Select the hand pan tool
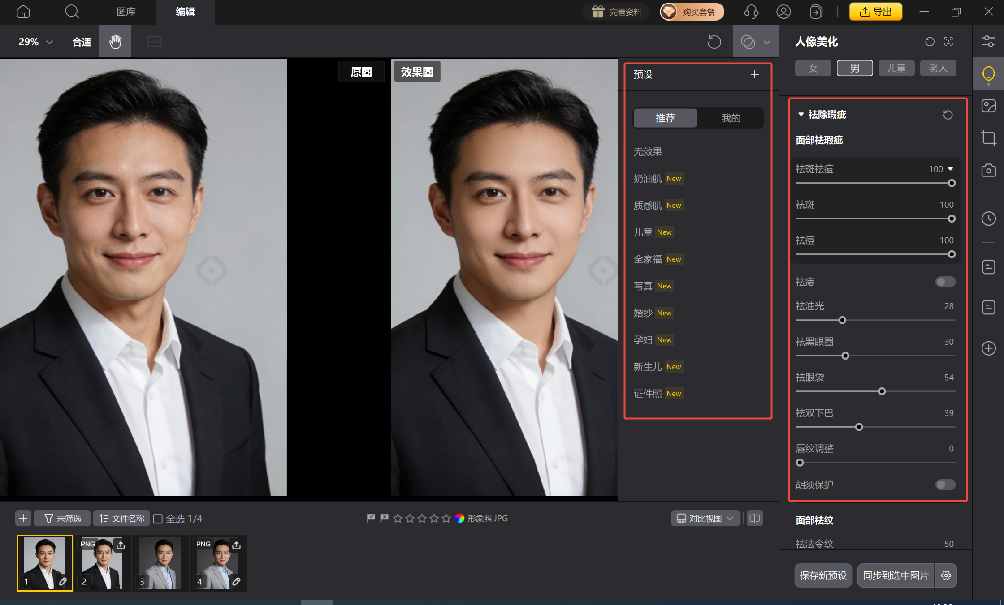Image resolution: width=1004 pixels, height=605 pixels. point(115,42)
